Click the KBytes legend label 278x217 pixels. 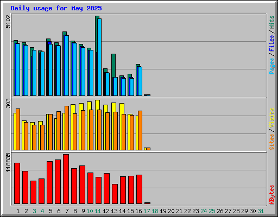point(272,195)
